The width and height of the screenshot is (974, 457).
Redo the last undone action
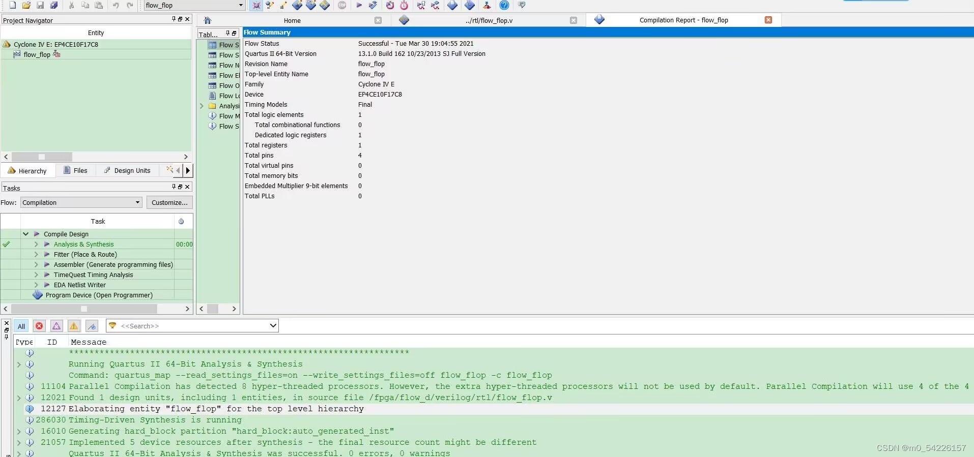130,5
